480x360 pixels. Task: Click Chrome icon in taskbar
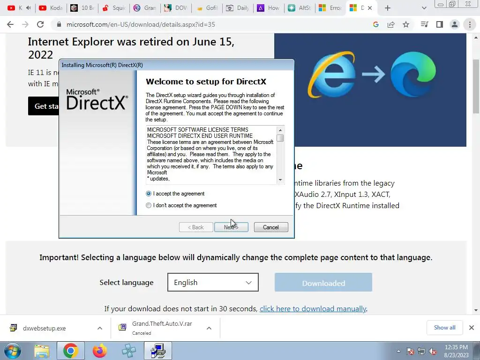pyautogui.click(x=71, y=351)
